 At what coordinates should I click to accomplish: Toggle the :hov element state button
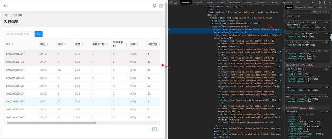click(315, 12)
